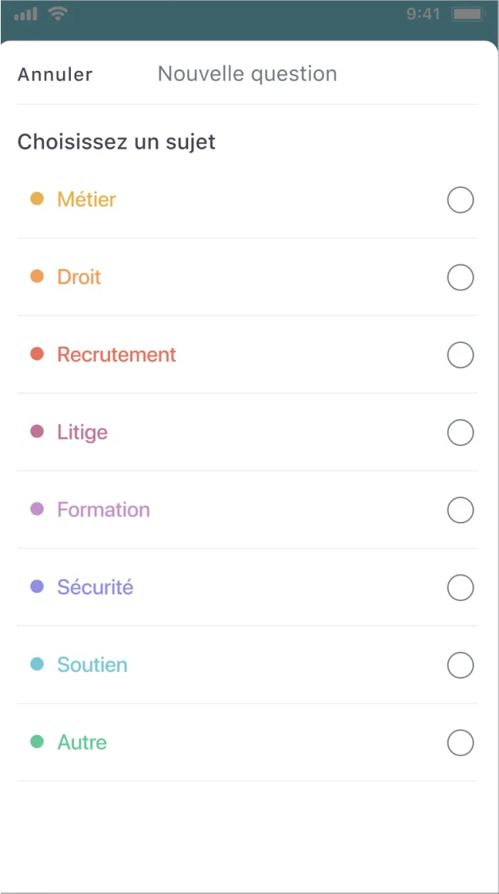
Task: Open the Droit topic row
Action: point(246,277)
